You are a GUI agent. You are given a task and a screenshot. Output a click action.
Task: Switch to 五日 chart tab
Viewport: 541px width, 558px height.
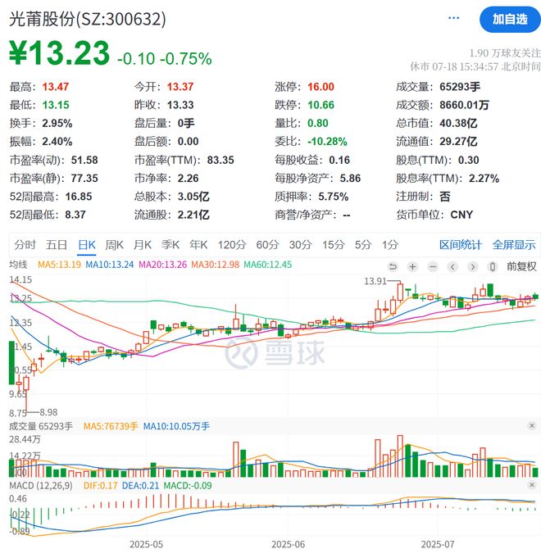(x=57, y=245)
